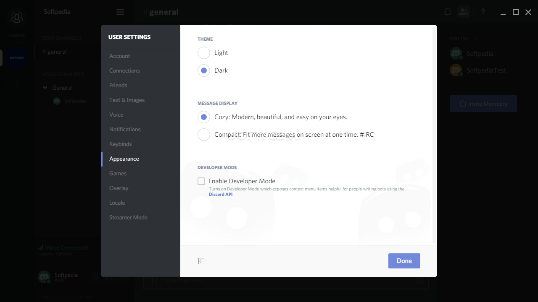Click the General voice channel name
The height and width of the screenshot is (302, 538).
[62, 88]
